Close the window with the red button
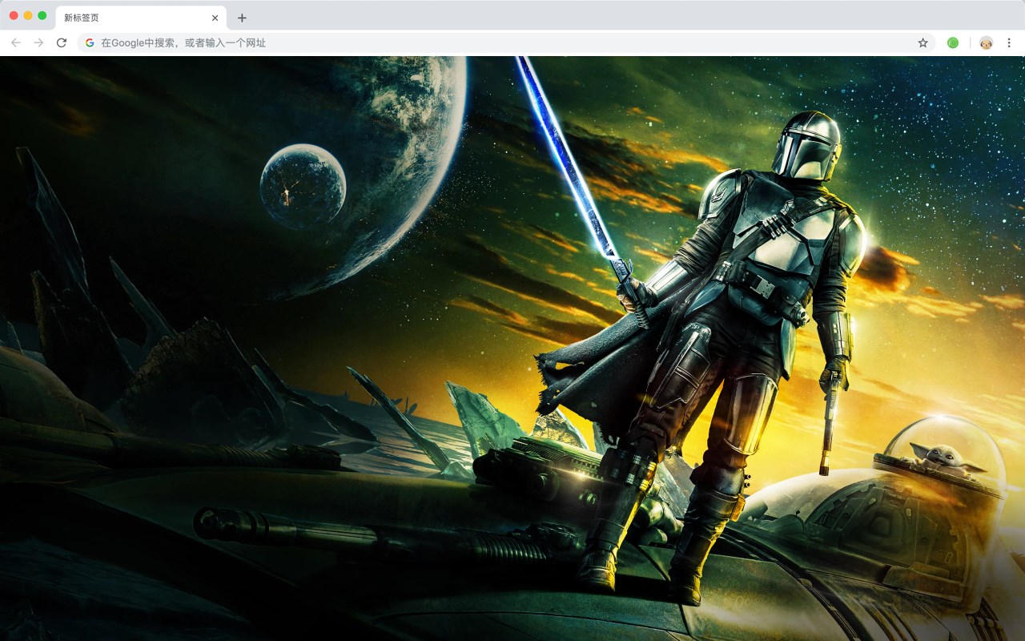 click(14, 15)
